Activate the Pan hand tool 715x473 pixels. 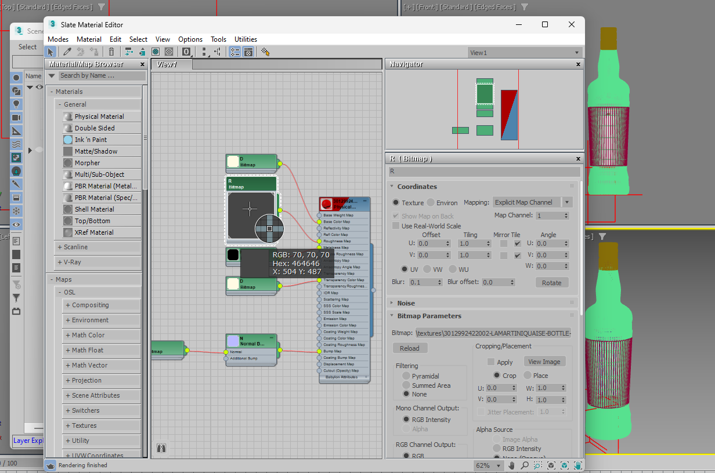click(x=512, y=465)
